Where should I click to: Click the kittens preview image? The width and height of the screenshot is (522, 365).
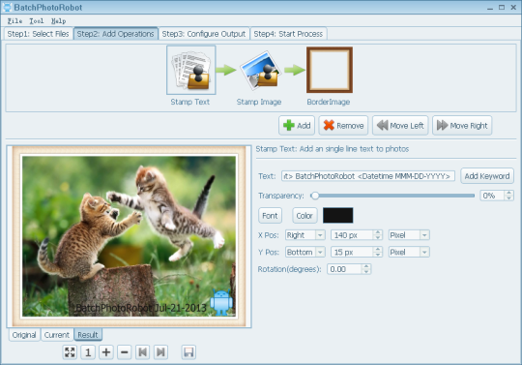129,236
